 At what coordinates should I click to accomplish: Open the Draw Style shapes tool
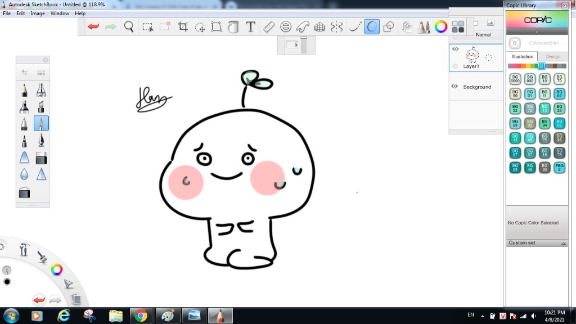389,26
